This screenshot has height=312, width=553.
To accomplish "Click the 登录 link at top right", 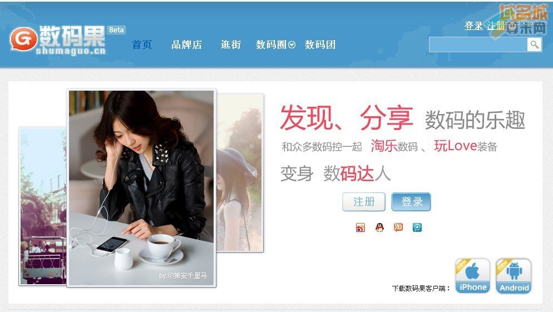I will 473,26.
